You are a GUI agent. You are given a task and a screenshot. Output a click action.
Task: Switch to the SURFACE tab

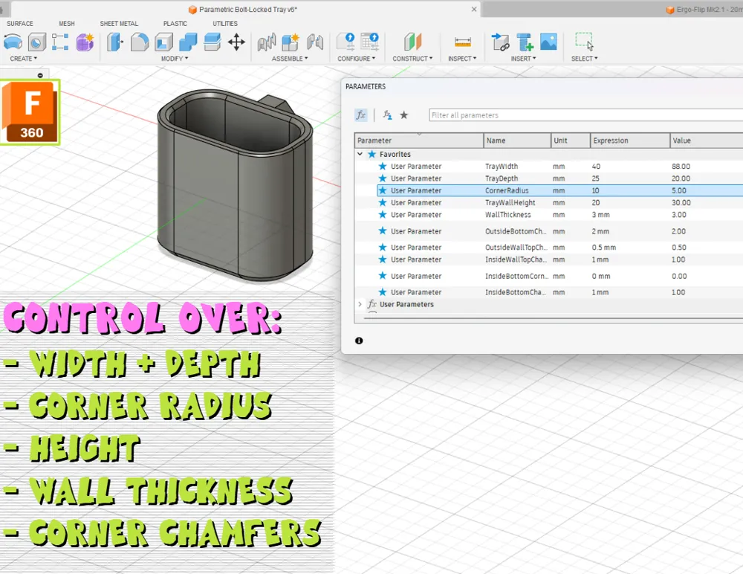[x=20, y=23]
